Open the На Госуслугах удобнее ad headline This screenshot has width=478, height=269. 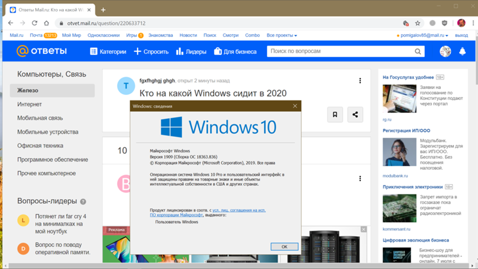(x=408, y=77)
